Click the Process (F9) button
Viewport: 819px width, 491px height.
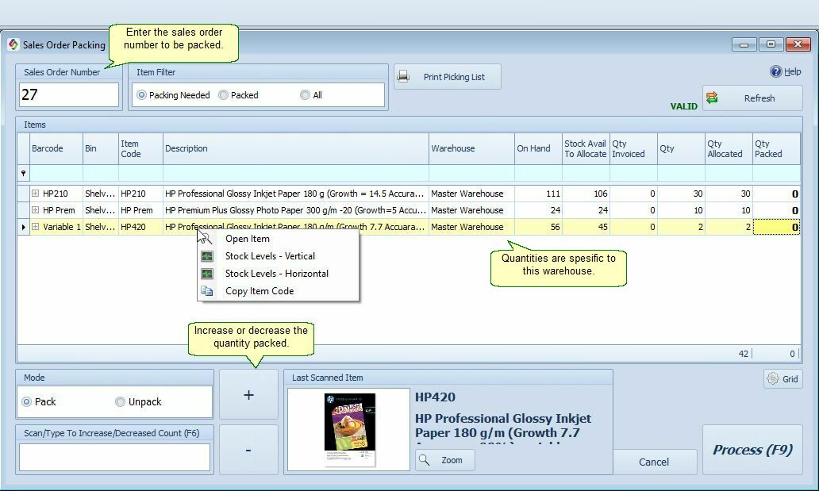pos(752,450)
